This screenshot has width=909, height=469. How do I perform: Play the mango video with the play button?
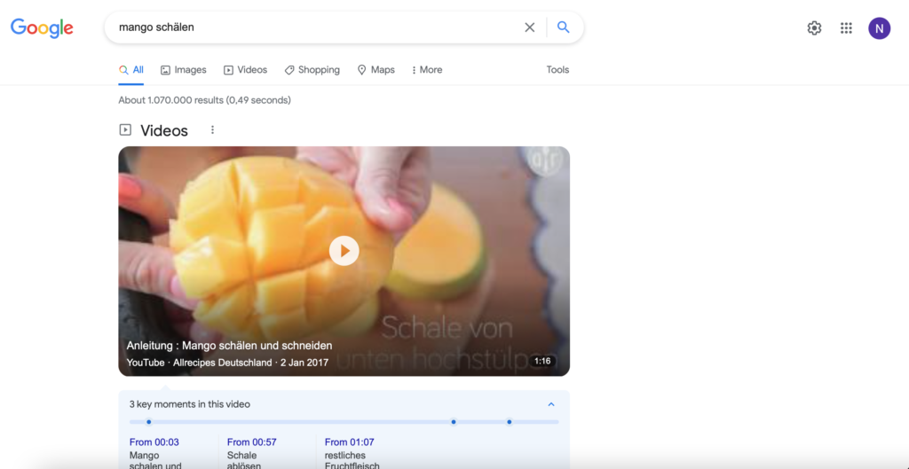pos(344,251)
